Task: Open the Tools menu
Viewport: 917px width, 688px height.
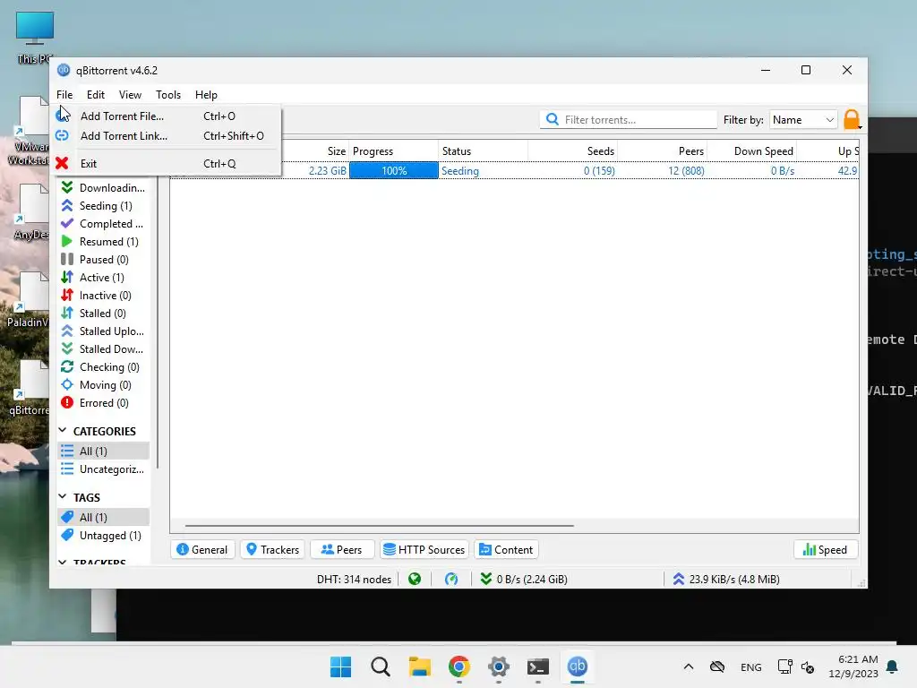Action: click(x=168, y=95)
